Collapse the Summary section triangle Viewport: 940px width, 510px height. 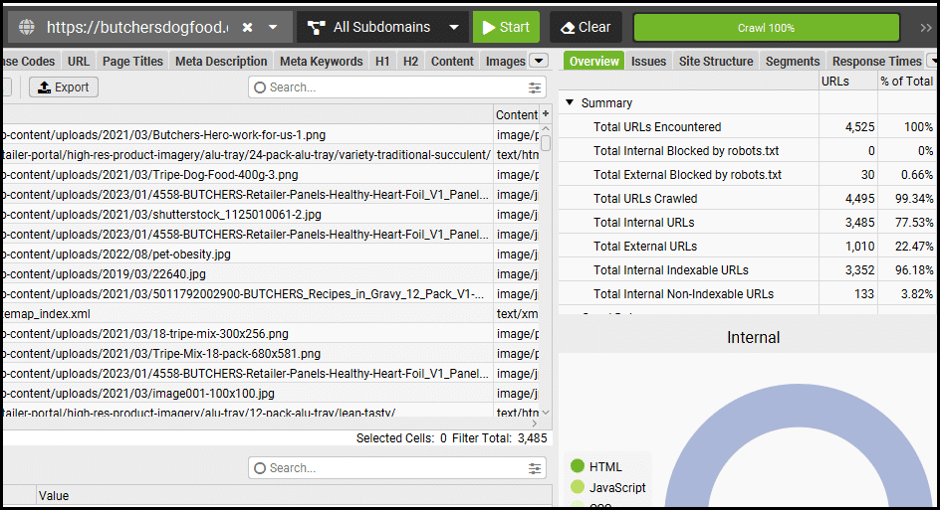pyautogui.click(x=570, y=102)
